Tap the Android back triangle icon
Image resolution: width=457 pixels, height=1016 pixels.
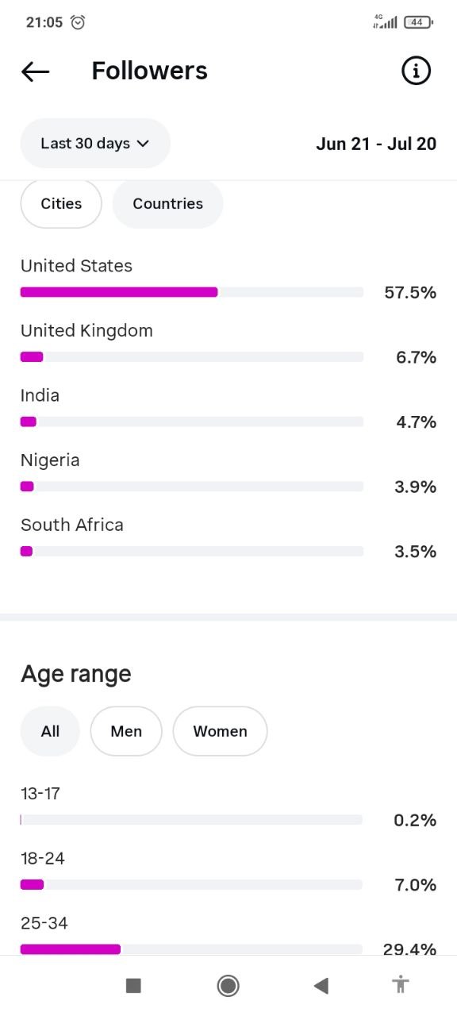click(321, 986)
